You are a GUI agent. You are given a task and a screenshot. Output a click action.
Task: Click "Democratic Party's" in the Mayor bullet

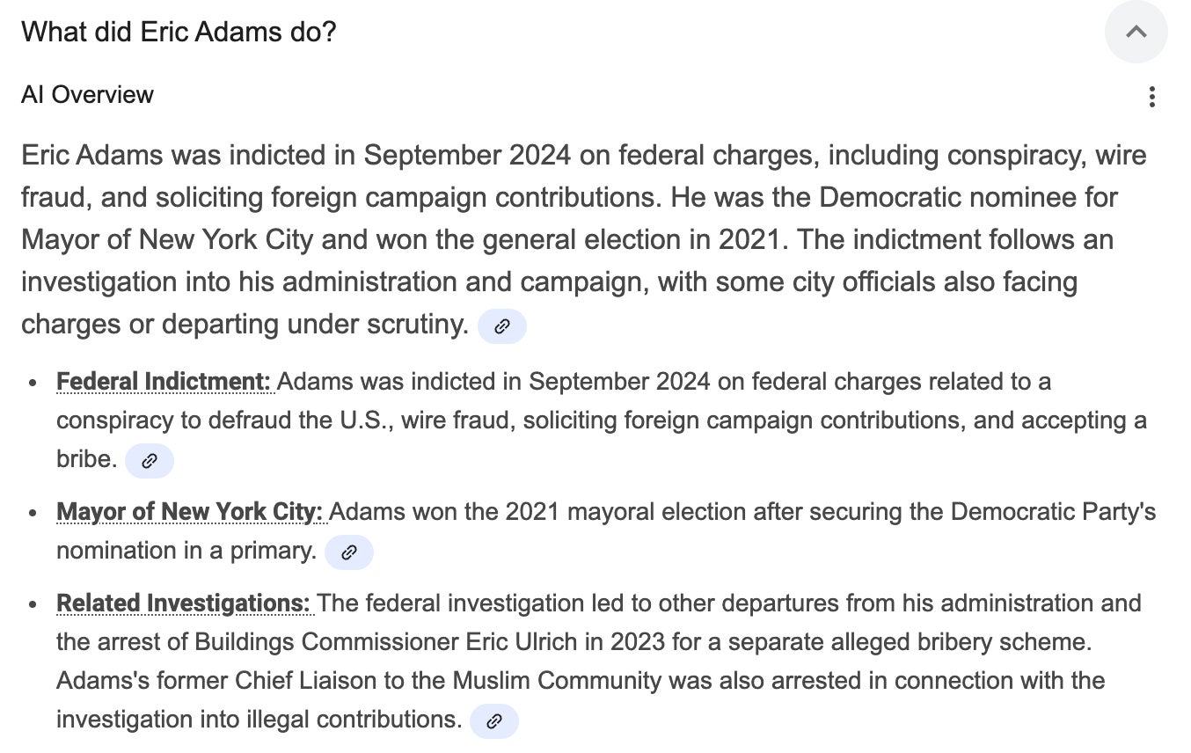[x=1053, y=512]
